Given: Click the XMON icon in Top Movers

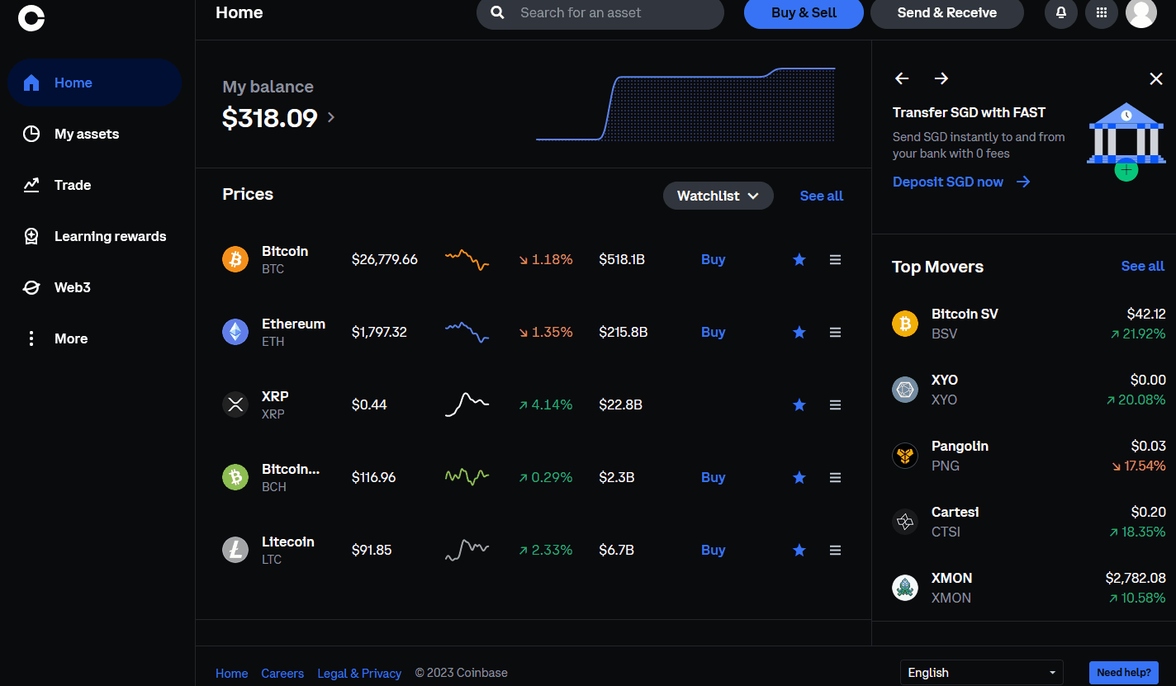Looking at the screenshot, I should [905, 588].
